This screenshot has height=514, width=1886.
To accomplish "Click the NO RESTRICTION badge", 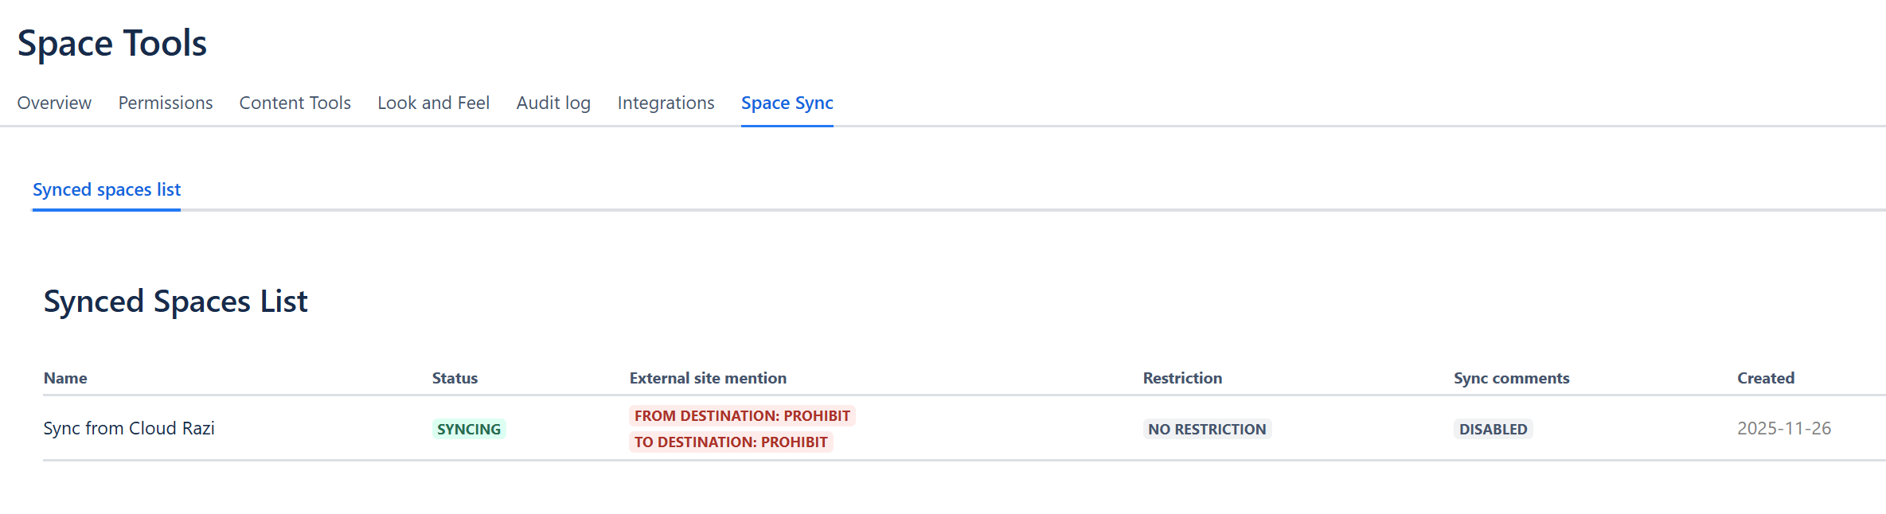I will 1207,429.
